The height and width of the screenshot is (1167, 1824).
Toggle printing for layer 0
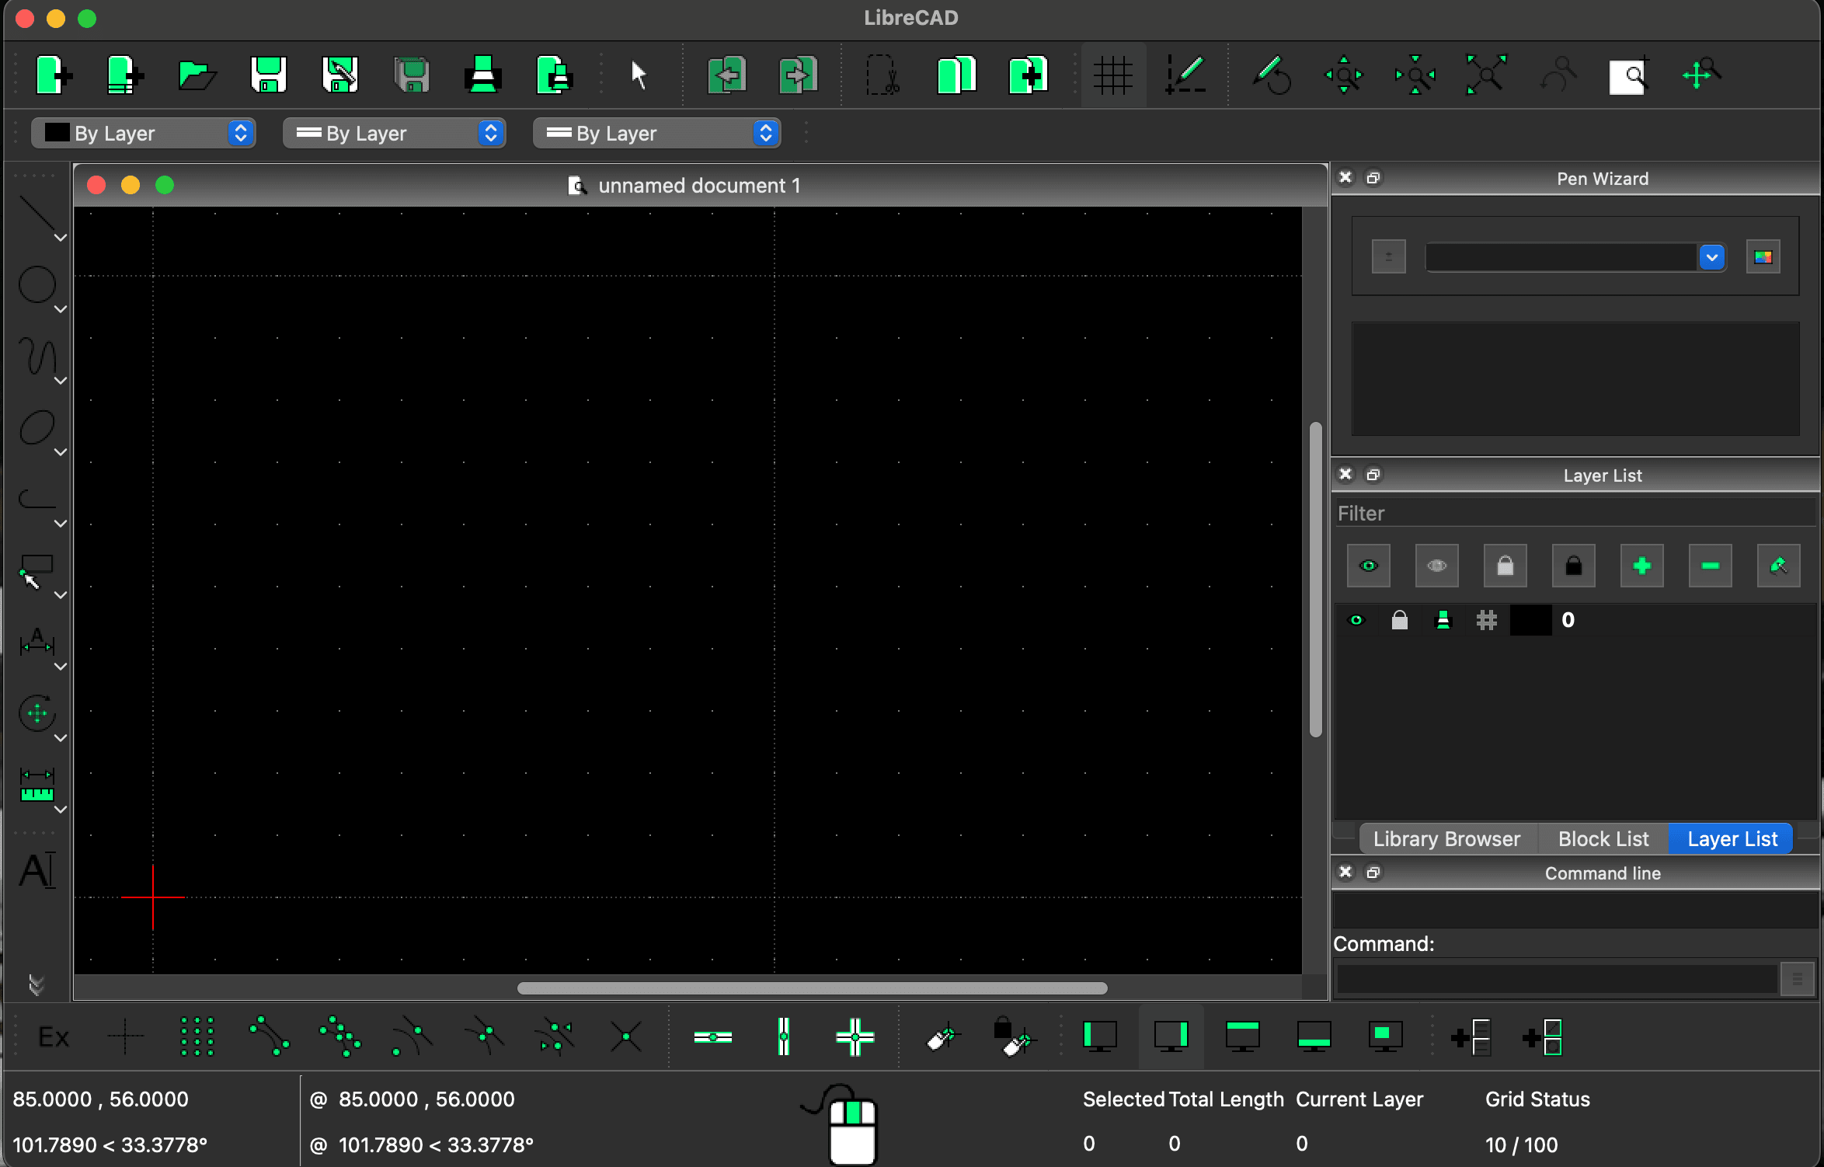point(1443,620)
